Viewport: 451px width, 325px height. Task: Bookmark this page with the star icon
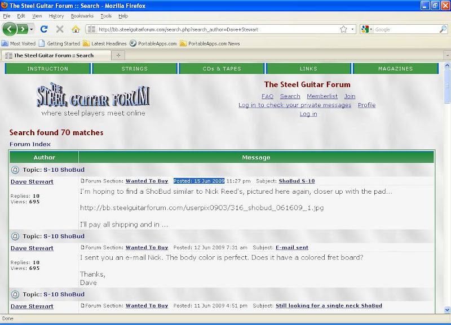(343, 29)
